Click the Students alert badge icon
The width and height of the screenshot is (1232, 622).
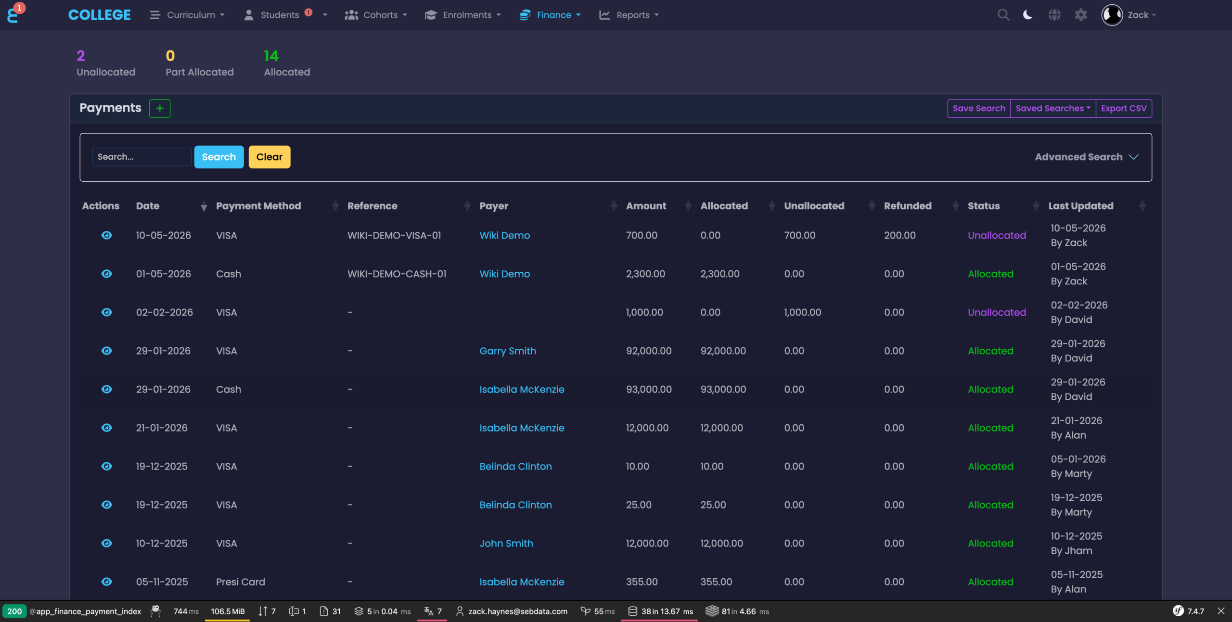point(308,13)
